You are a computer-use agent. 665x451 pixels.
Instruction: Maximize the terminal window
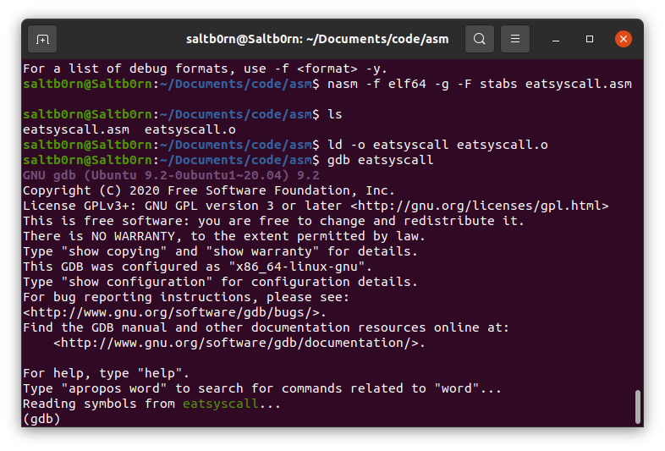[x=590, y=39]
